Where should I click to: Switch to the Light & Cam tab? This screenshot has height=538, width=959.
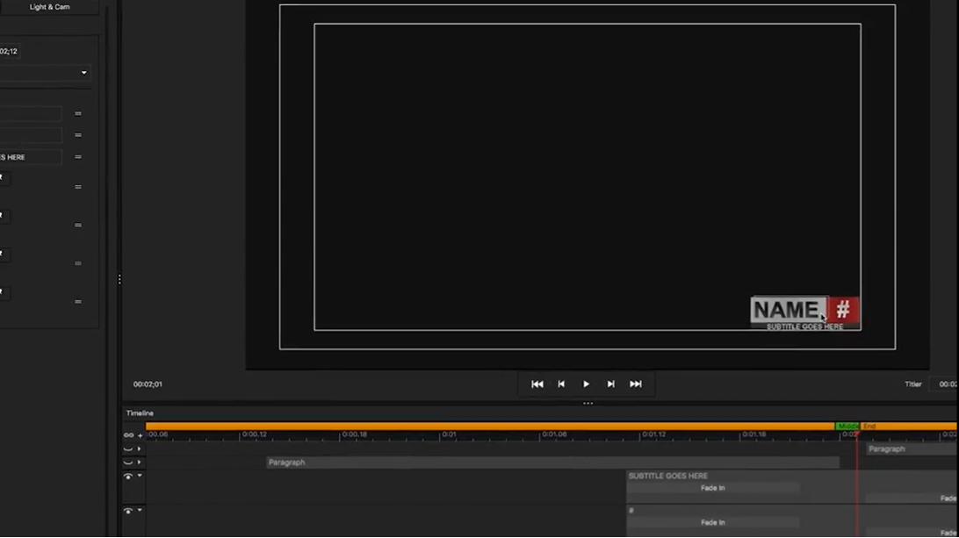(x=49, y=7)
